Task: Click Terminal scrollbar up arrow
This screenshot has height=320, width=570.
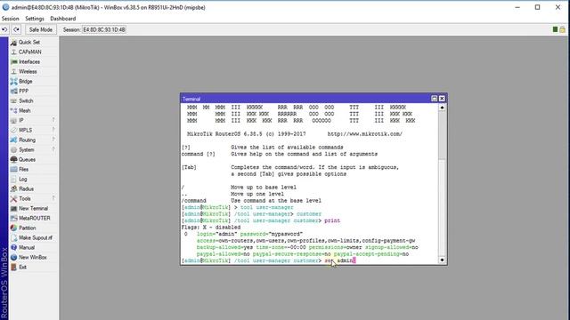Action: coord(442,108)
